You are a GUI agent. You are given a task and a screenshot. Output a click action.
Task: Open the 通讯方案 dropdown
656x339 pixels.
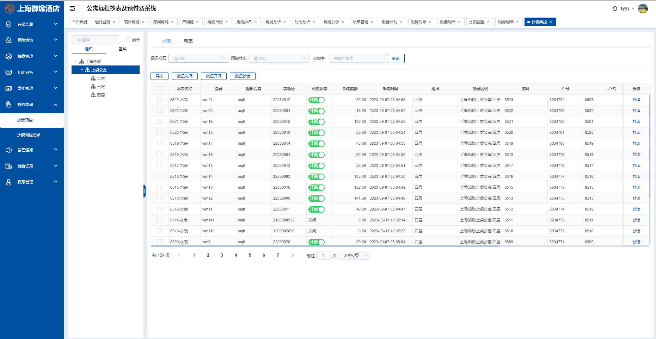[198, 58]
